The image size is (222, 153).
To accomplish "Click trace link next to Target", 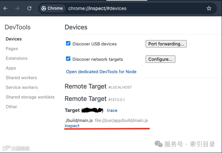I will click(112, 111).
